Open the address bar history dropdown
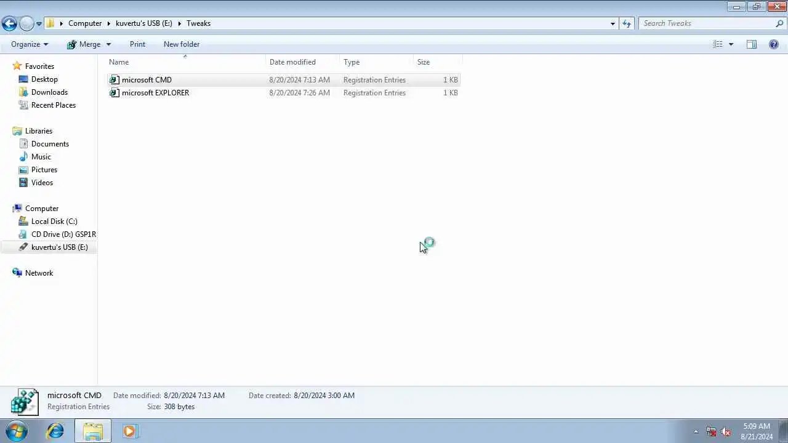Screen dimensions: 788x443 coord(613,23)
